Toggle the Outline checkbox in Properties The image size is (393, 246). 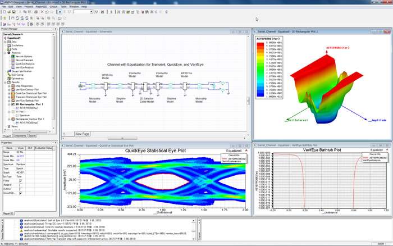tap(21, 189)
